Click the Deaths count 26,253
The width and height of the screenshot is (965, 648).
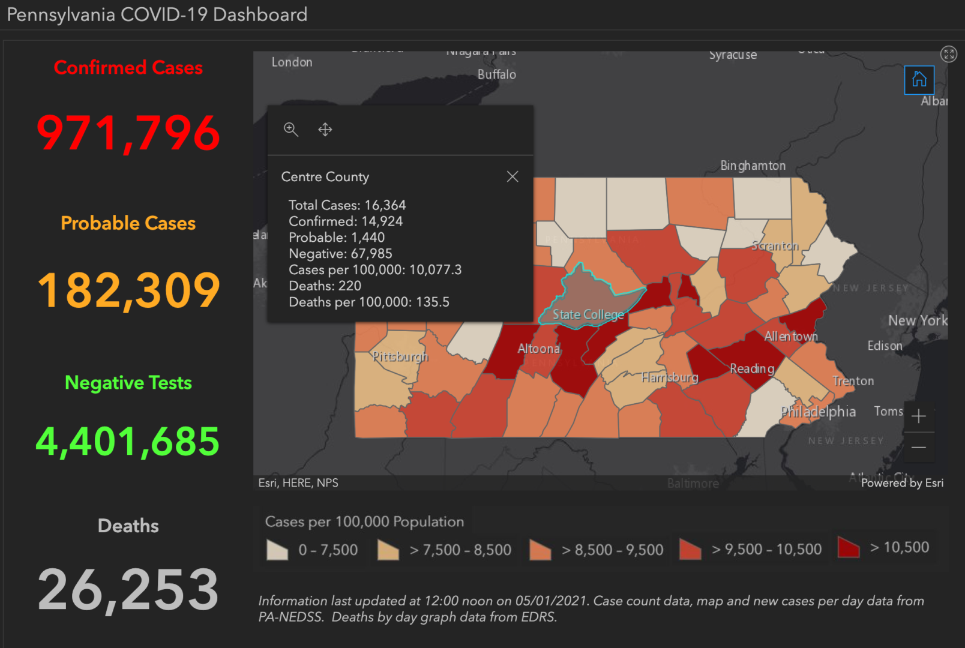click(x=128, y=590)
